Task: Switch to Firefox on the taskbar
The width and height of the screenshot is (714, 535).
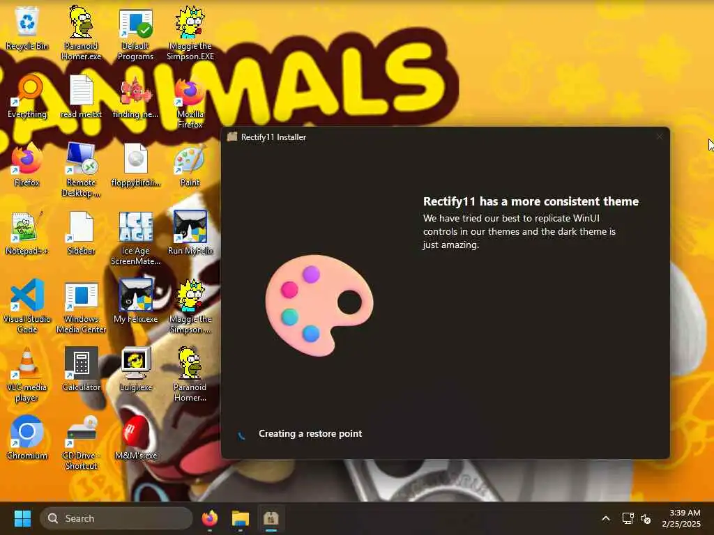Action: click(x=209, y=518)
